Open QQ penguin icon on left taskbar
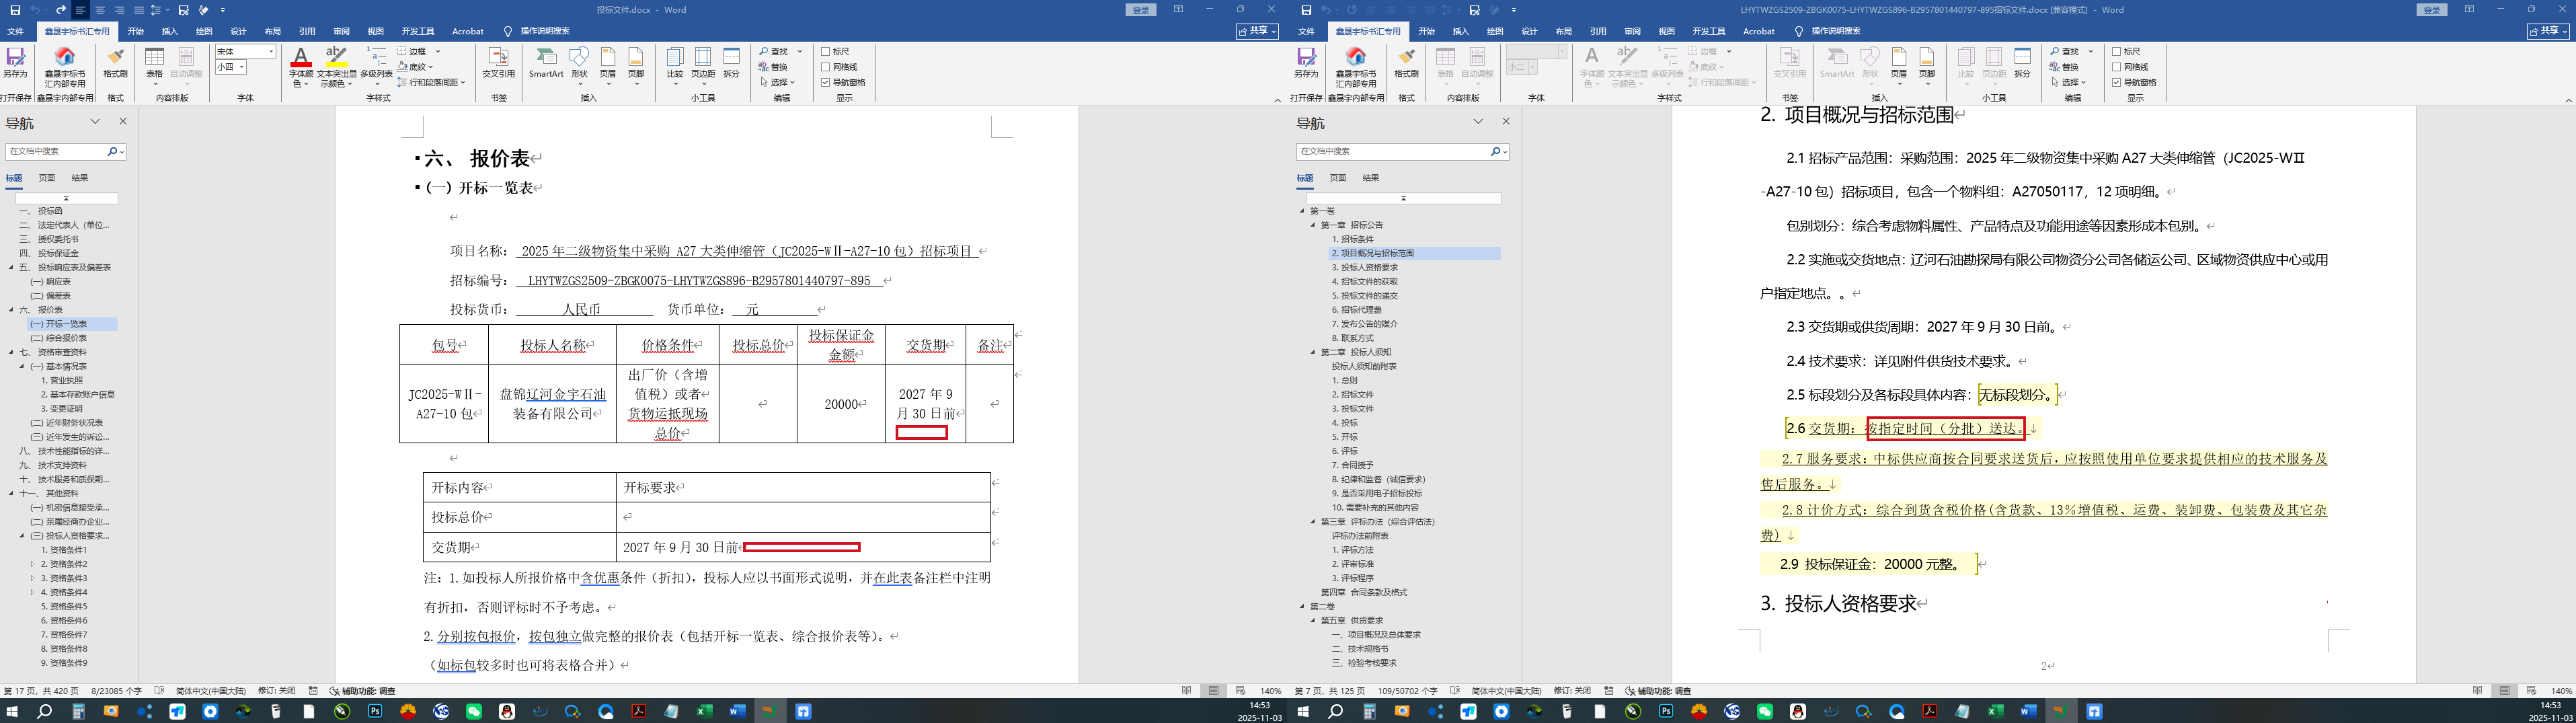Viewport: 2576px width, 723px height. point(507,711)
